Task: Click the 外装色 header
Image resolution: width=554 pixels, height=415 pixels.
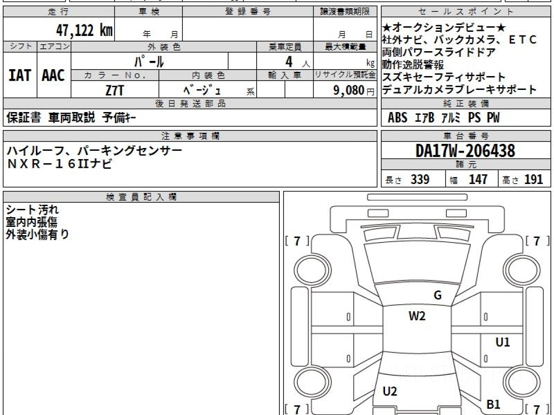Action: pyautogui.click(x=164, y=47)
